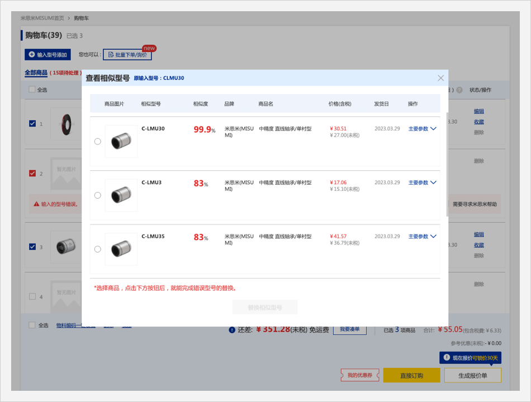The image size is (531, 402).
Task: Click the C-LMU3 bearing image
Action: pos(121,195)
